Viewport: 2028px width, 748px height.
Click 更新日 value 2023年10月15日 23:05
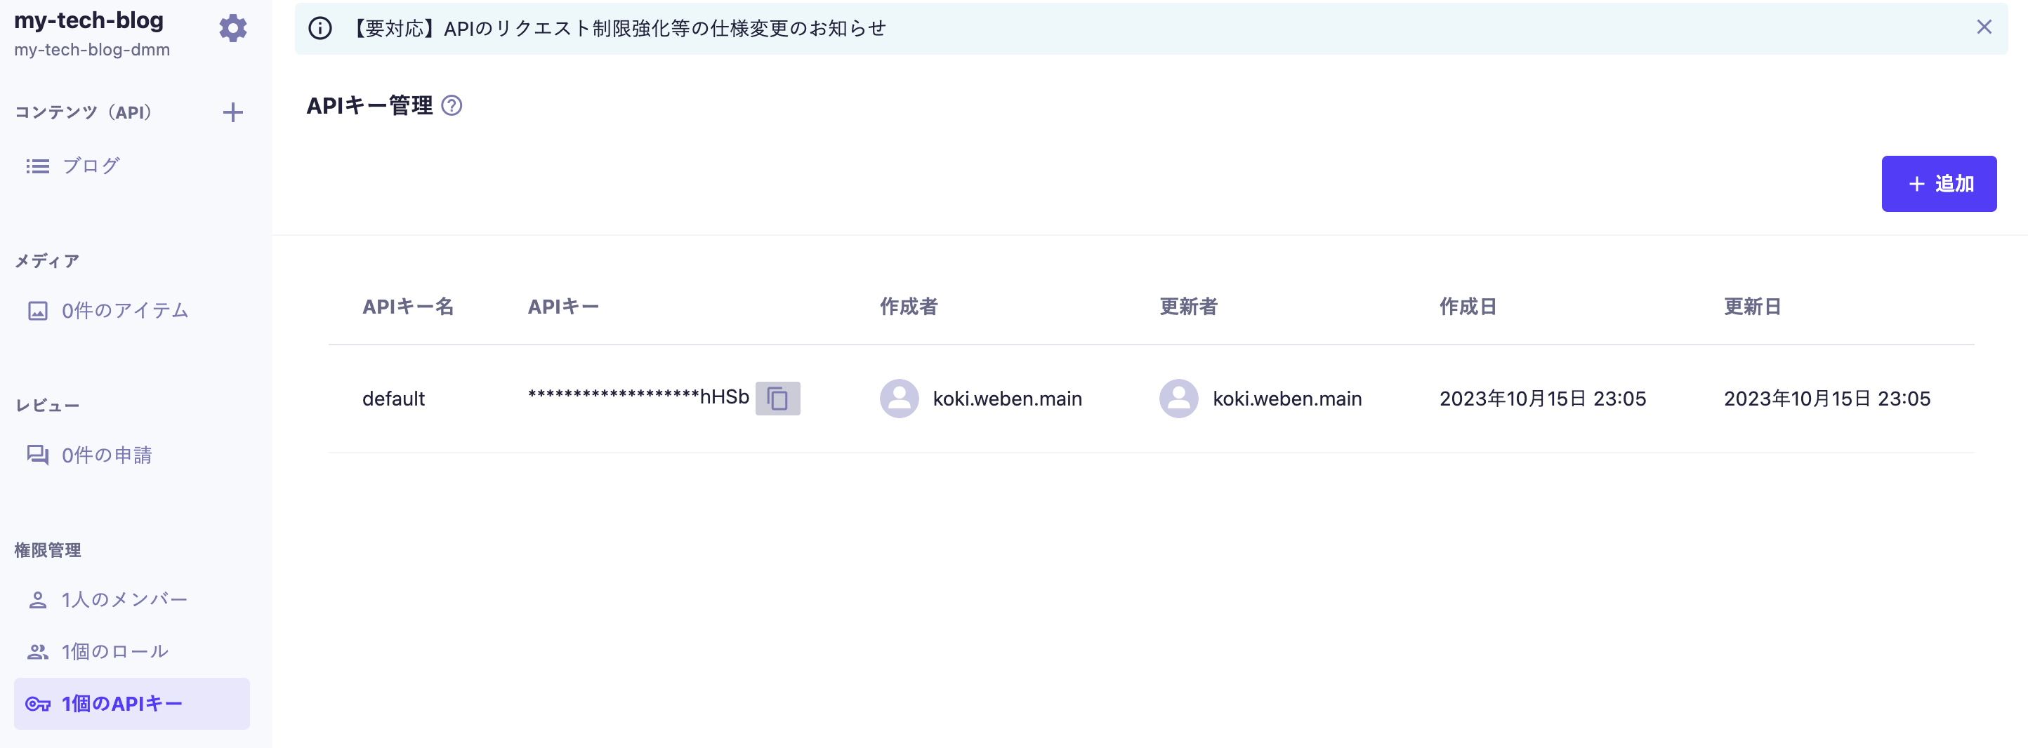tap(1826, 399)
